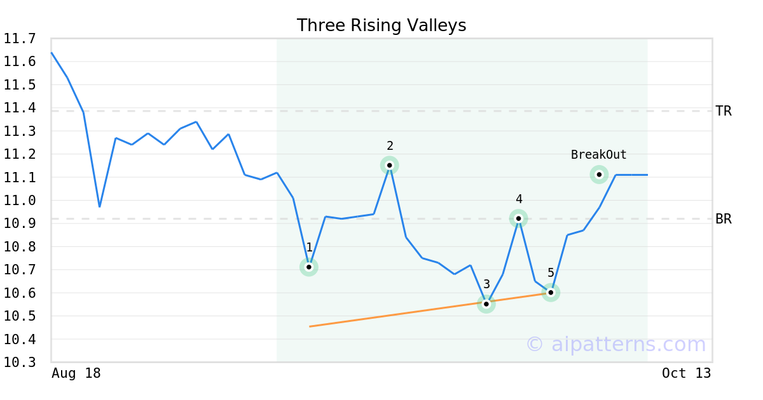763x400 pixels.
Task: Click the Oct 13 date label
Action: (x=686, y=373)
